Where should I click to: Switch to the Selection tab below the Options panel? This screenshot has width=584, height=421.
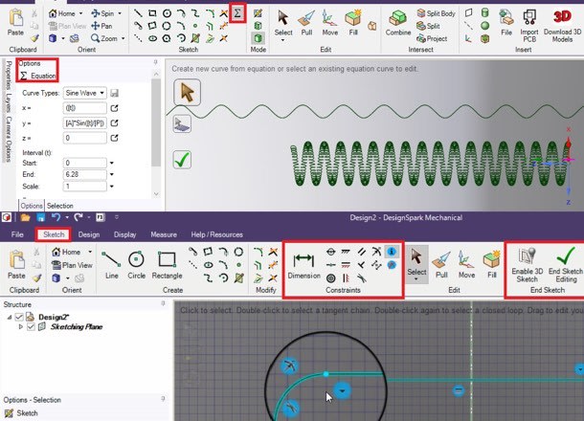pos(59,206)
